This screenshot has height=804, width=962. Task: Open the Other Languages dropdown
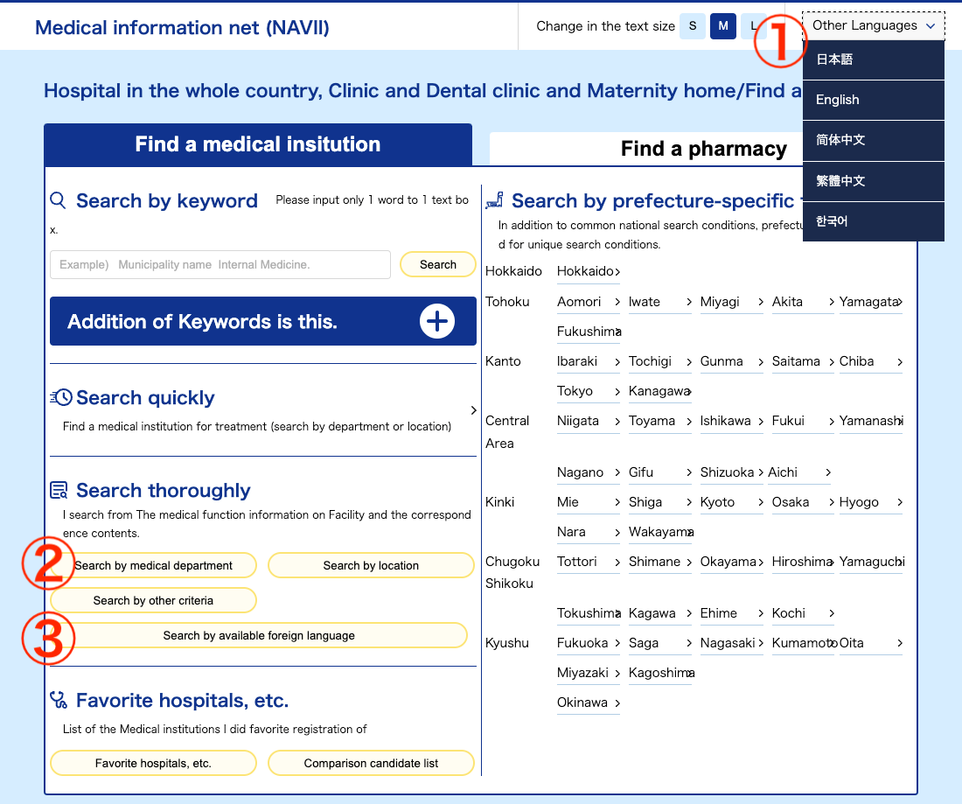click(x=873, y=25)
